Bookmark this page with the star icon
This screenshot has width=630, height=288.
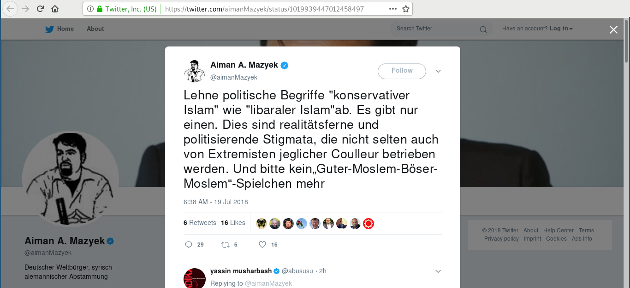[406, 9]
